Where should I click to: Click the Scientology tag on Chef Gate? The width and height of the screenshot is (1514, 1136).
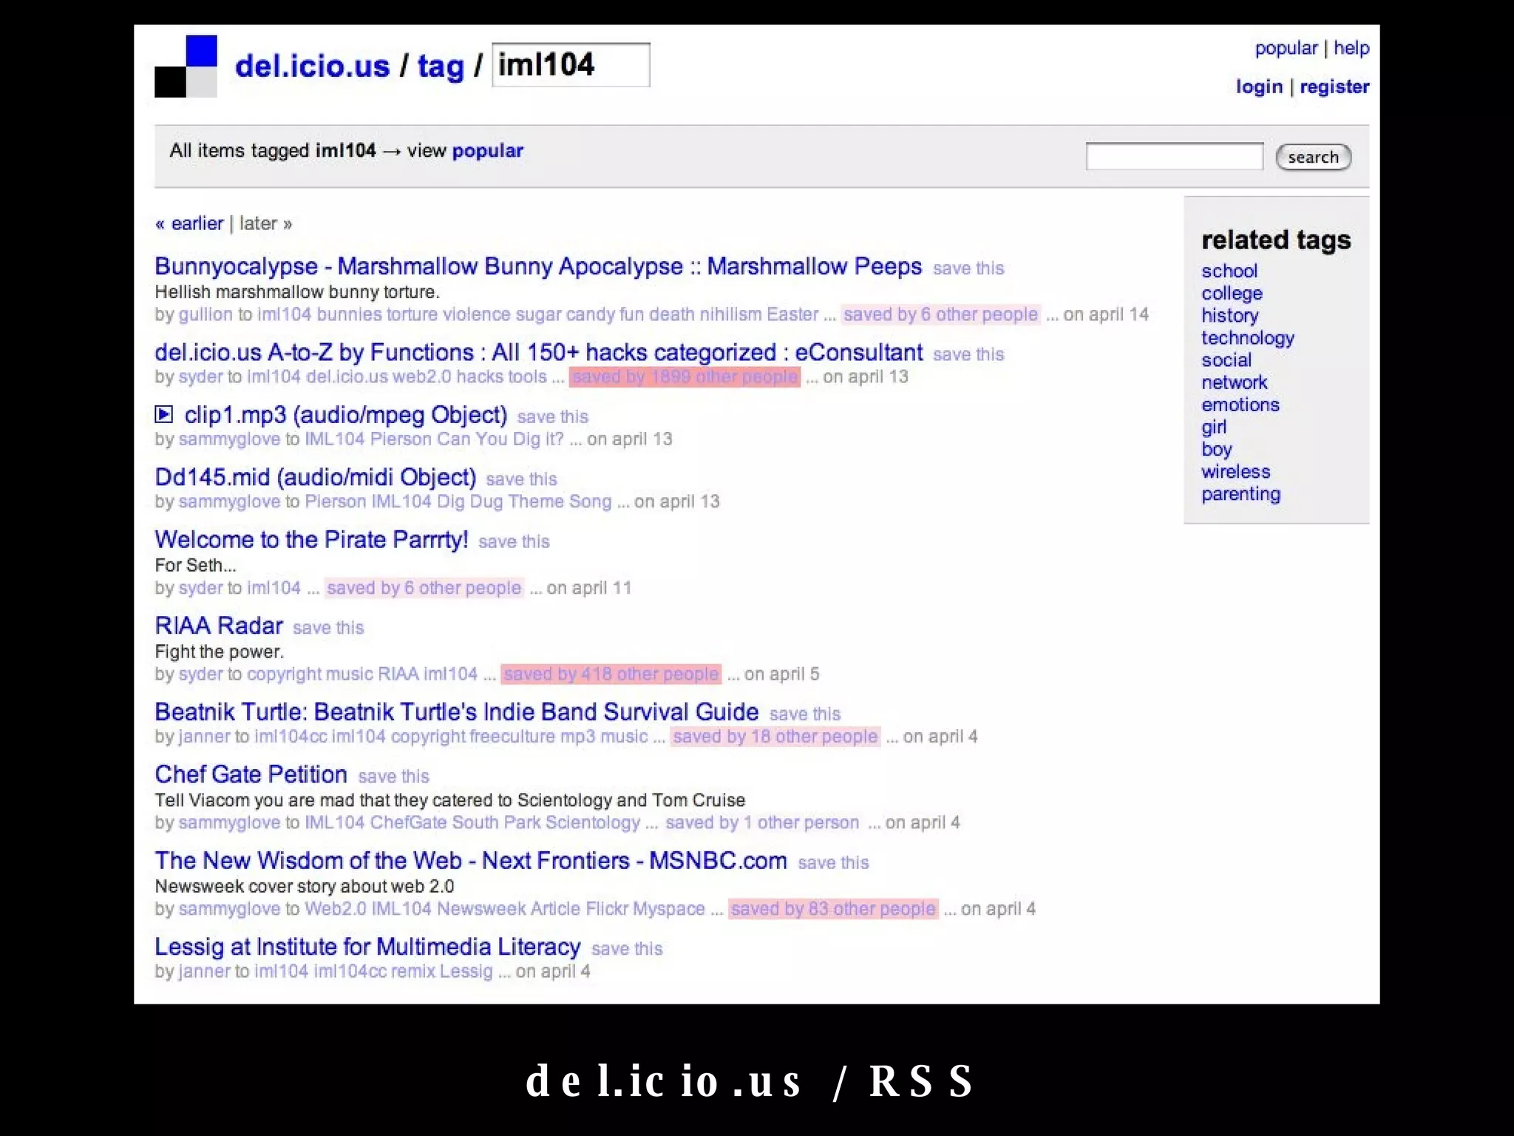point(593,822)
